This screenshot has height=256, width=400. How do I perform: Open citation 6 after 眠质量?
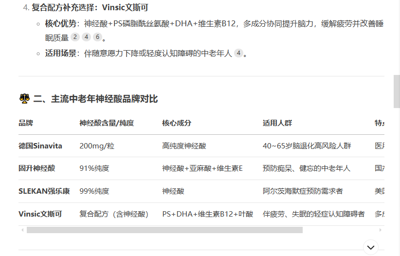click(97, 37)
